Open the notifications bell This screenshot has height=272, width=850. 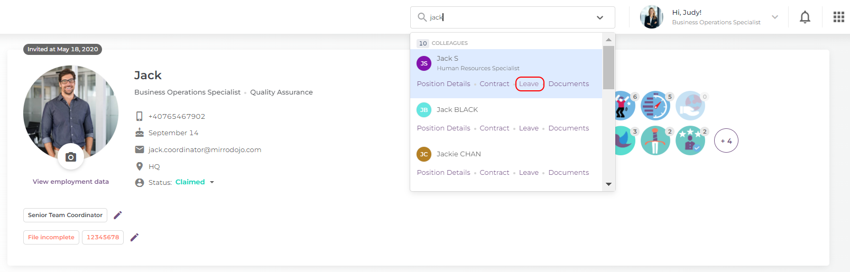805,17
